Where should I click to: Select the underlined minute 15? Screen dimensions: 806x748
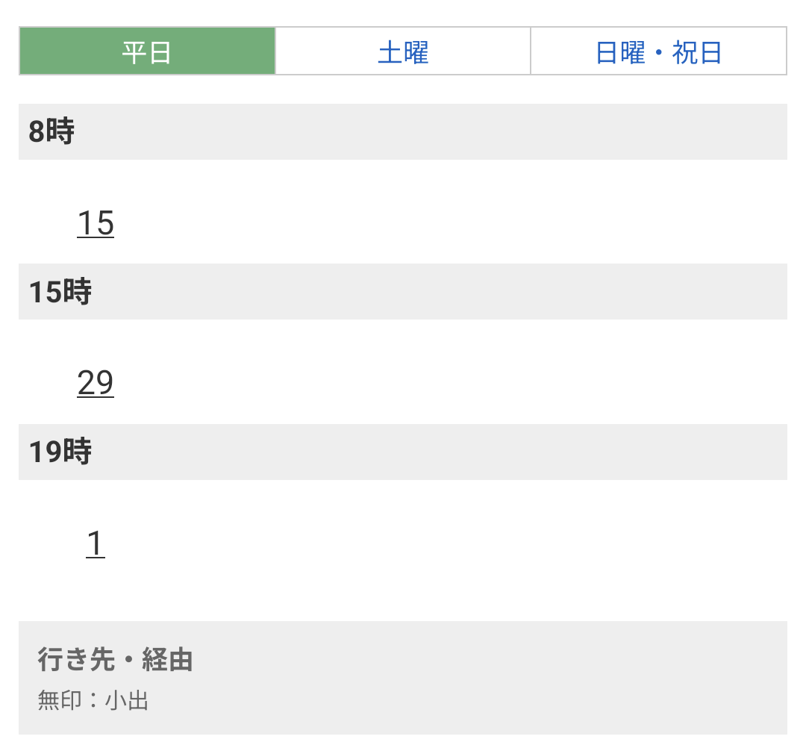coord(95,223)
